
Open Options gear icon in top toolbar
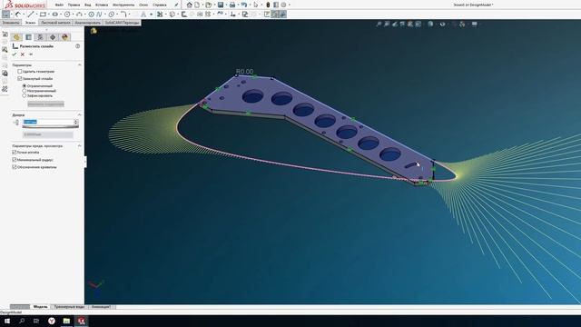(x=283, y=5)
